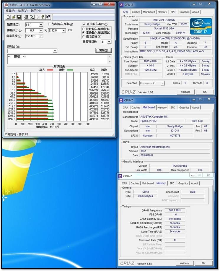Open the 檔案(F) menu in ATTO
The width and height of the screenshot is (220, 271).
(x=10, y=11)
